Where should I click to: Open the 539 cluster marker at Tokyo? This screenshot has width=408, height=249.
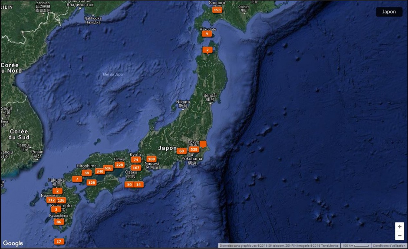pyautogui.click(x=194, y=149)
